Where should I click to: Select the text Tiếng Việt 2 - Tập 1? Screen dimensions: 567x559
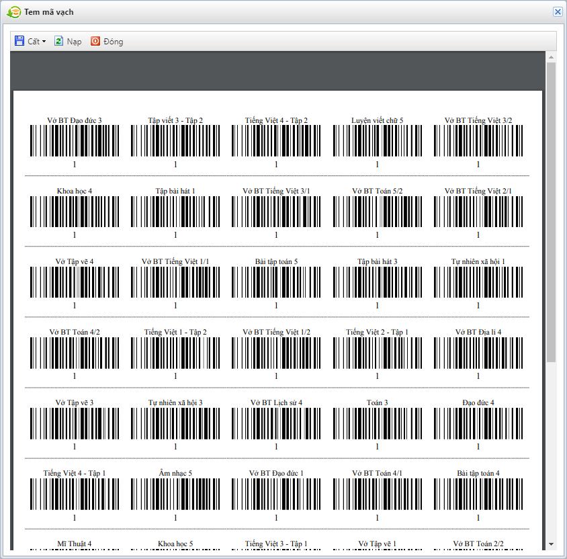pos(377,332)
